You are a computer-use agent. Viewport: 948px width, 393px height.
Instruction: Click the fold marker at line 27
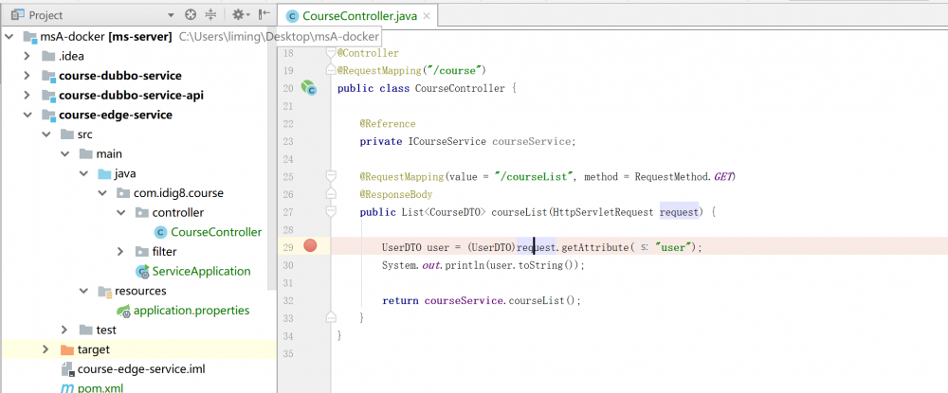click(330, 211)
